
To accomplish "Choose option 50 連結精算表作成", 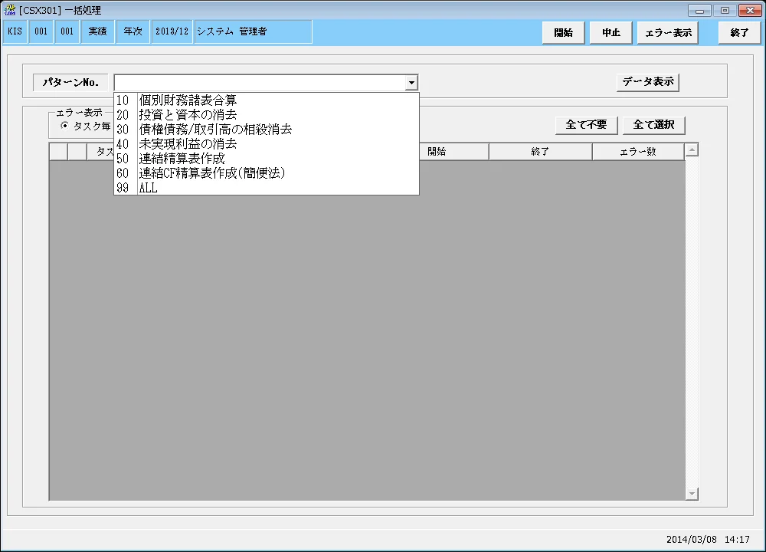I will [267, 159].
